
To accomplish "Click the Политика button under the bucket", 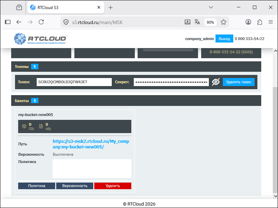I will (37, 186).
